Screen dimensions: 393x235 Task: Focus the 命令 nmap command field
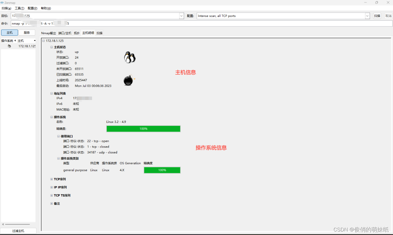coord(201,24)
